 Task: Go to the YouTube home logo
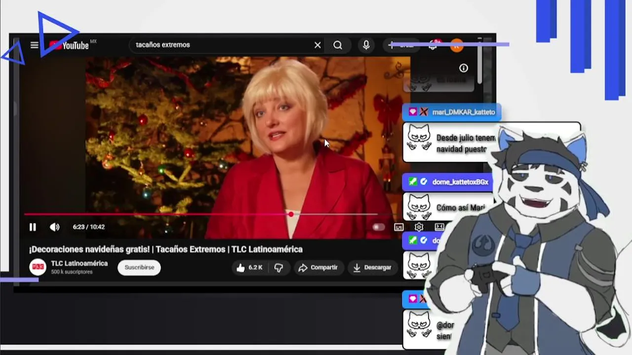(x=69, y=45)
